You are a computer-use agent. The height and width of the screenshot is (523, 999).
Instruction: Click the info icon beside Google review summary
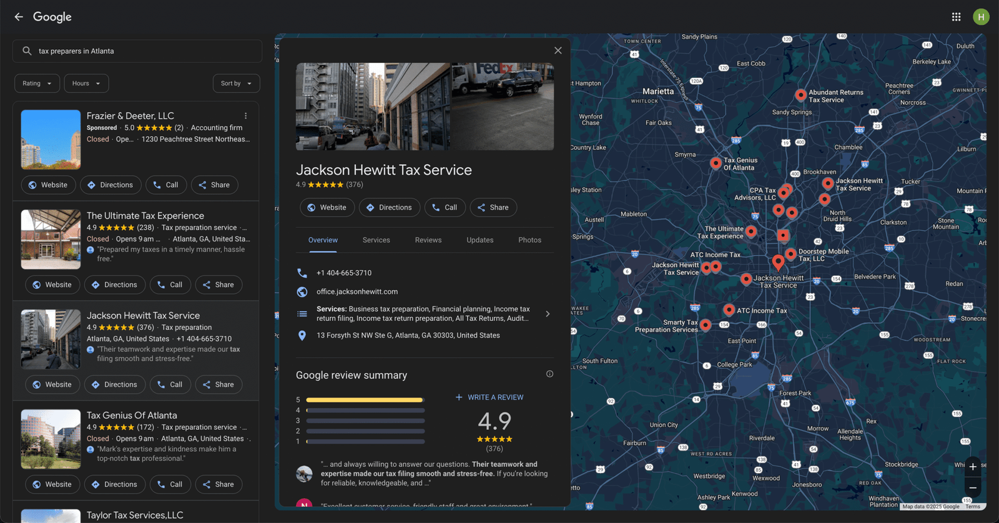coord(549,374)
